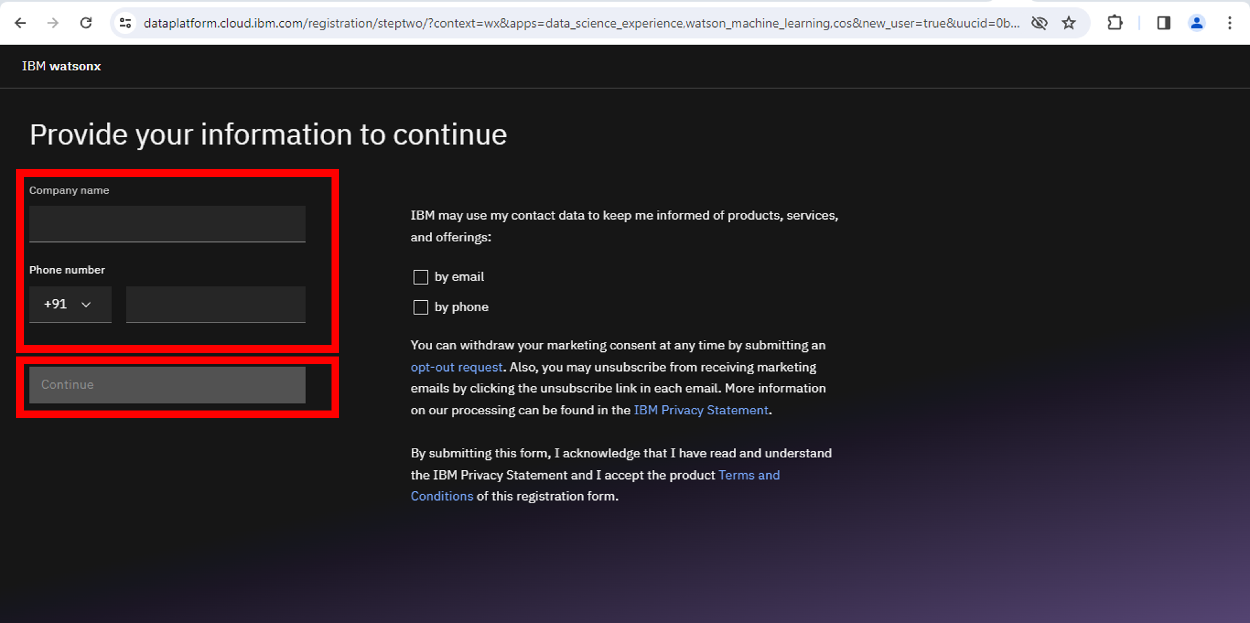The width and height of the screenshot is (1250, 623).
Task: Open Chrome three-dot menu
Action: click(1230, 23)
